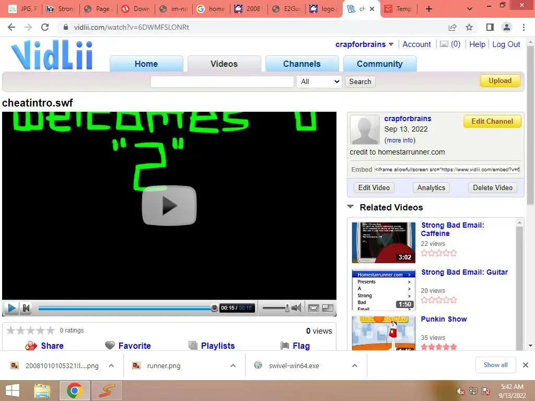Viewport: 535px width, 401px height.
Task: Play the video with the small play button
Action: (x=11, y=308)
